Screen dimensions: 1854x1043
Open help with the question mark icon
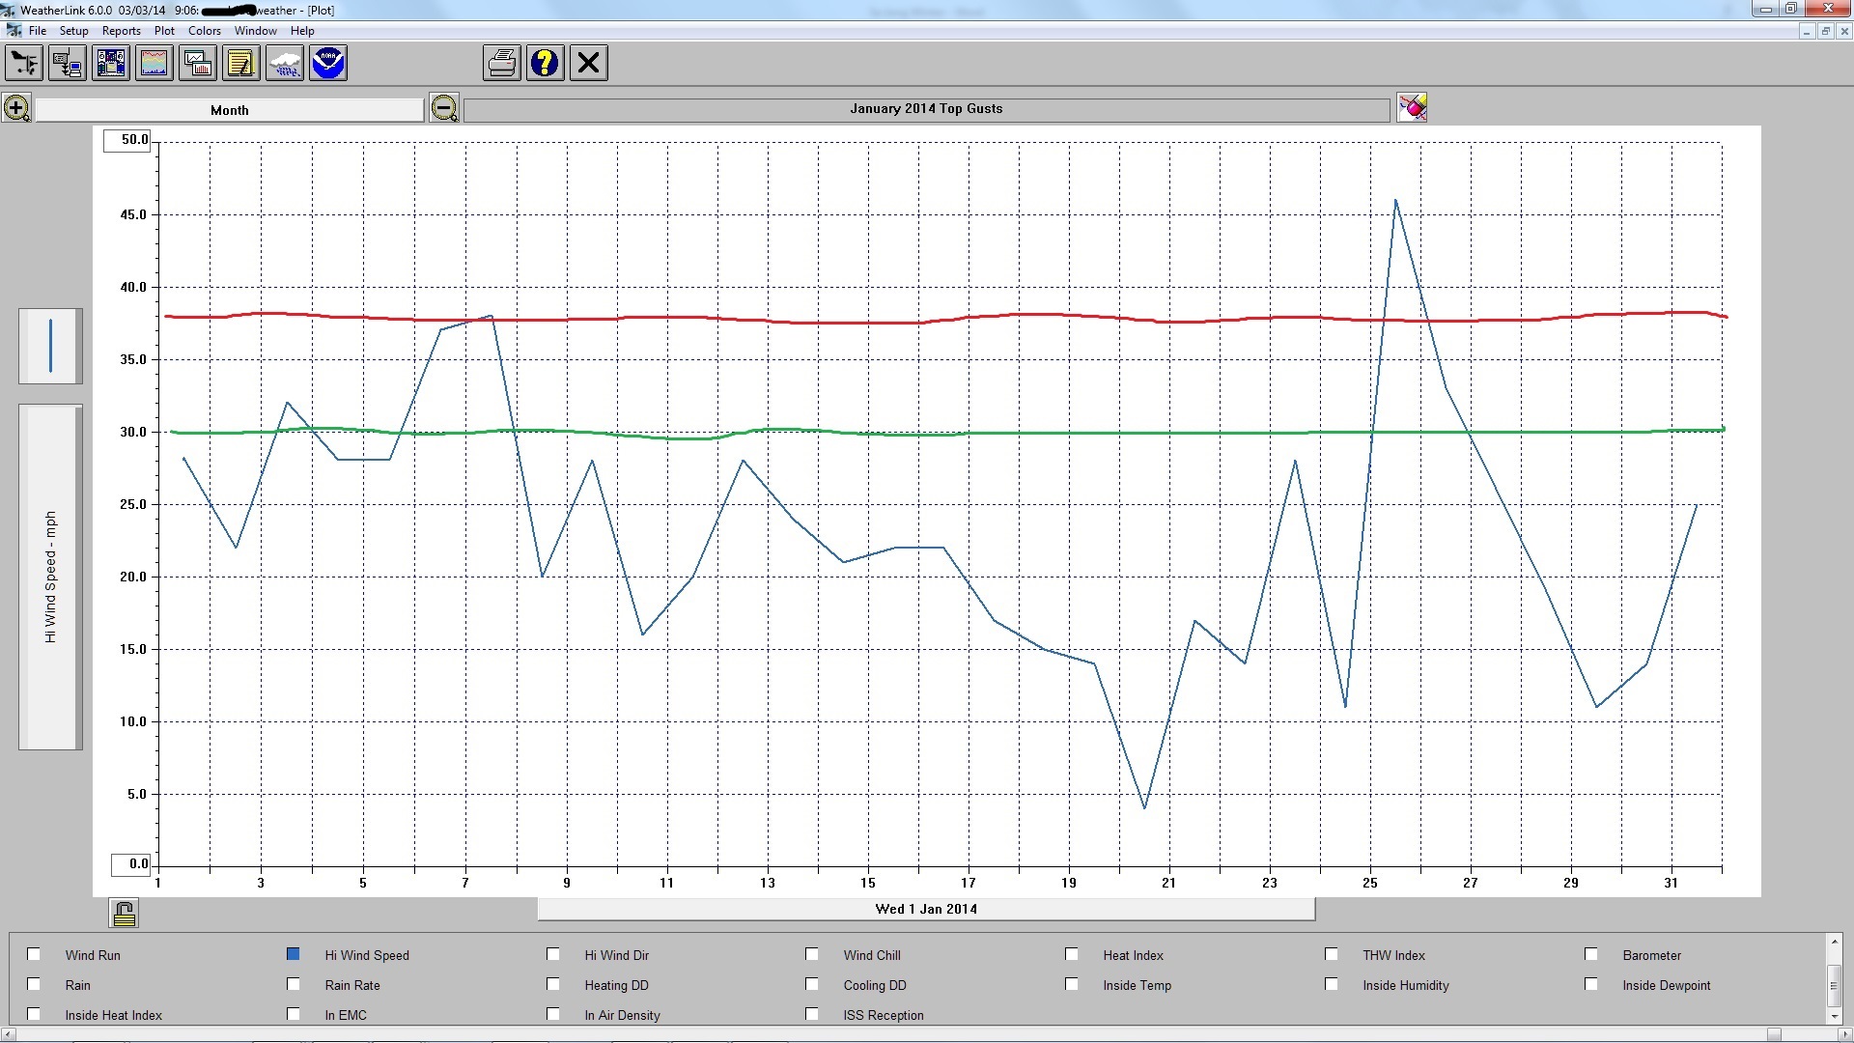[x=546, y=64]
